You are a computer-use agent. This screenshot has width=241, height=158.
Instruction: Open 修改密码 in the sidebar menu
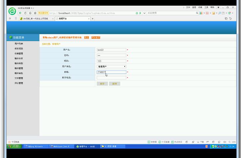click(x=19, y=48)
